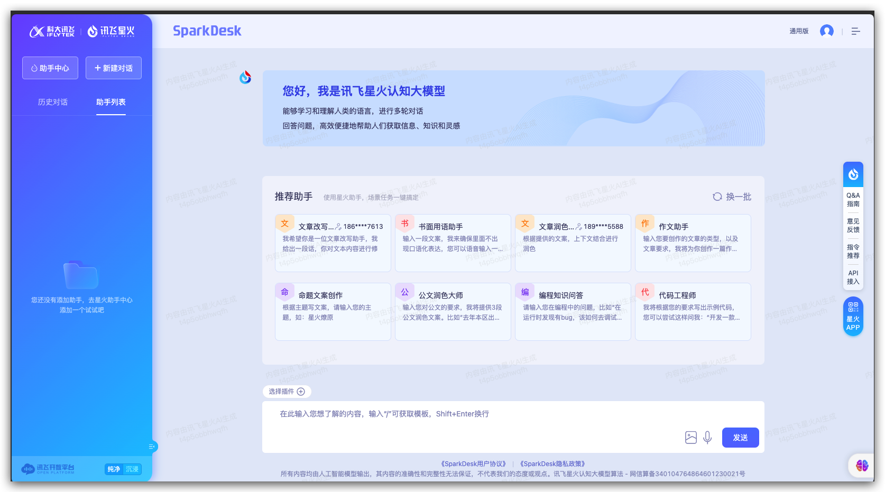
Task: Click the SparkDesk title logo
Action: point(207,31)
